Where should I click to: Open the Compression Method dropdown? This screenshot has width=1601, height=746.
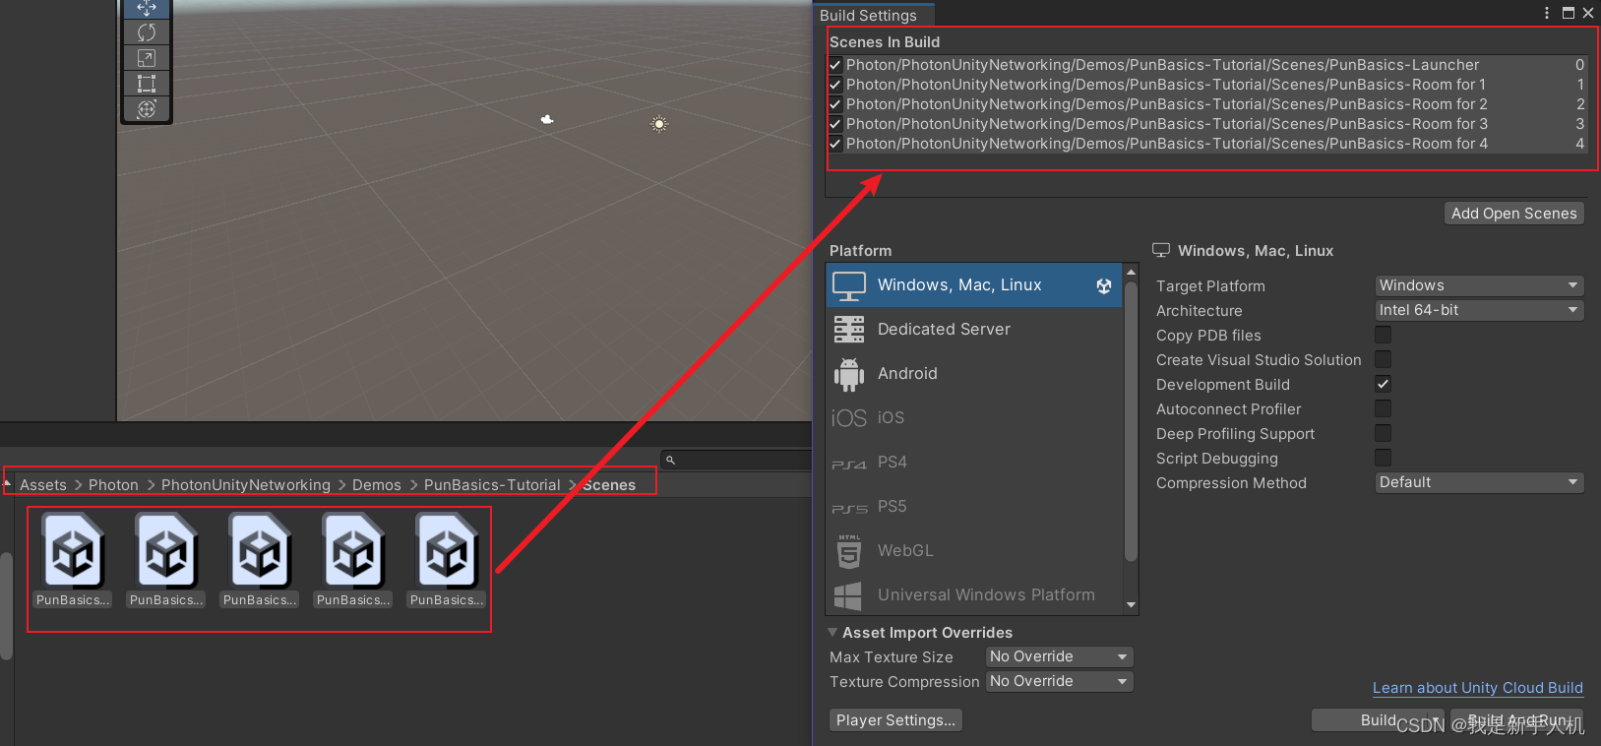point(1479,482)
